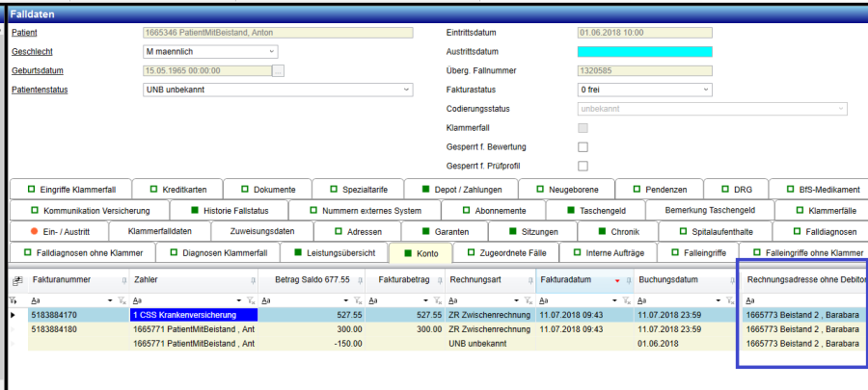This screenshot has width=868, height=390.
Task: Click the pin icon in Fakturabetrag header
Action: [435, 280]
